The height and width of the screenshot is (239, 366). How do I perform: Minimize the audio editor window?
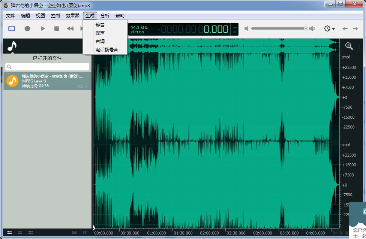pos(330,4)
